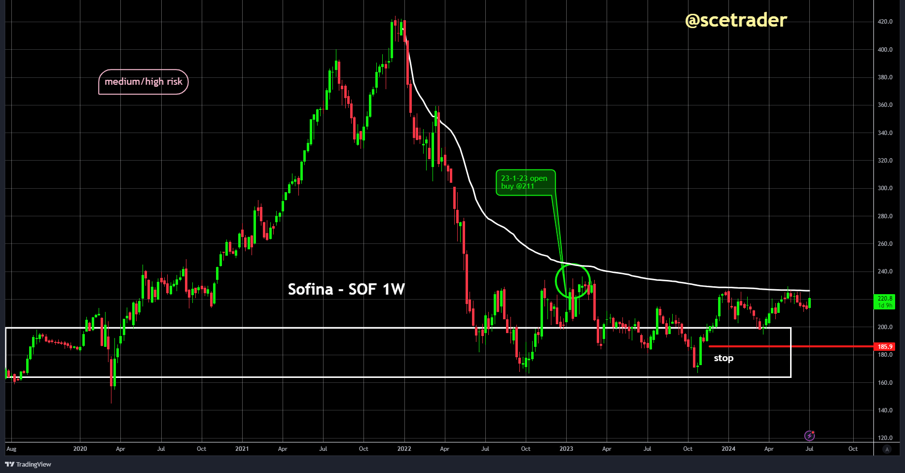Click the 340.0 price axis label
Image resolution: width=905 pixels, height=473 pixels.
click(885, 133)
